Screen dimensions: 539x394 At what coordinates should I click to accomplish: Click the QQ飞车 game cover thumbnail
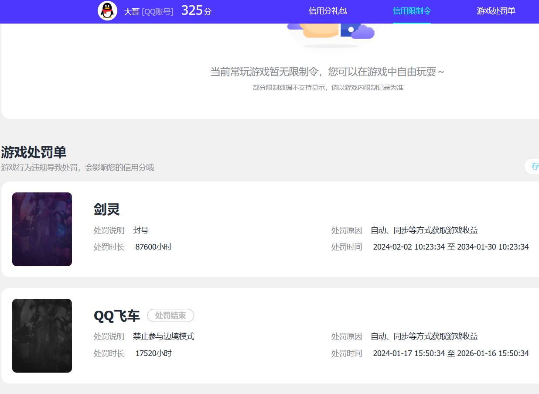coord(42,336)
